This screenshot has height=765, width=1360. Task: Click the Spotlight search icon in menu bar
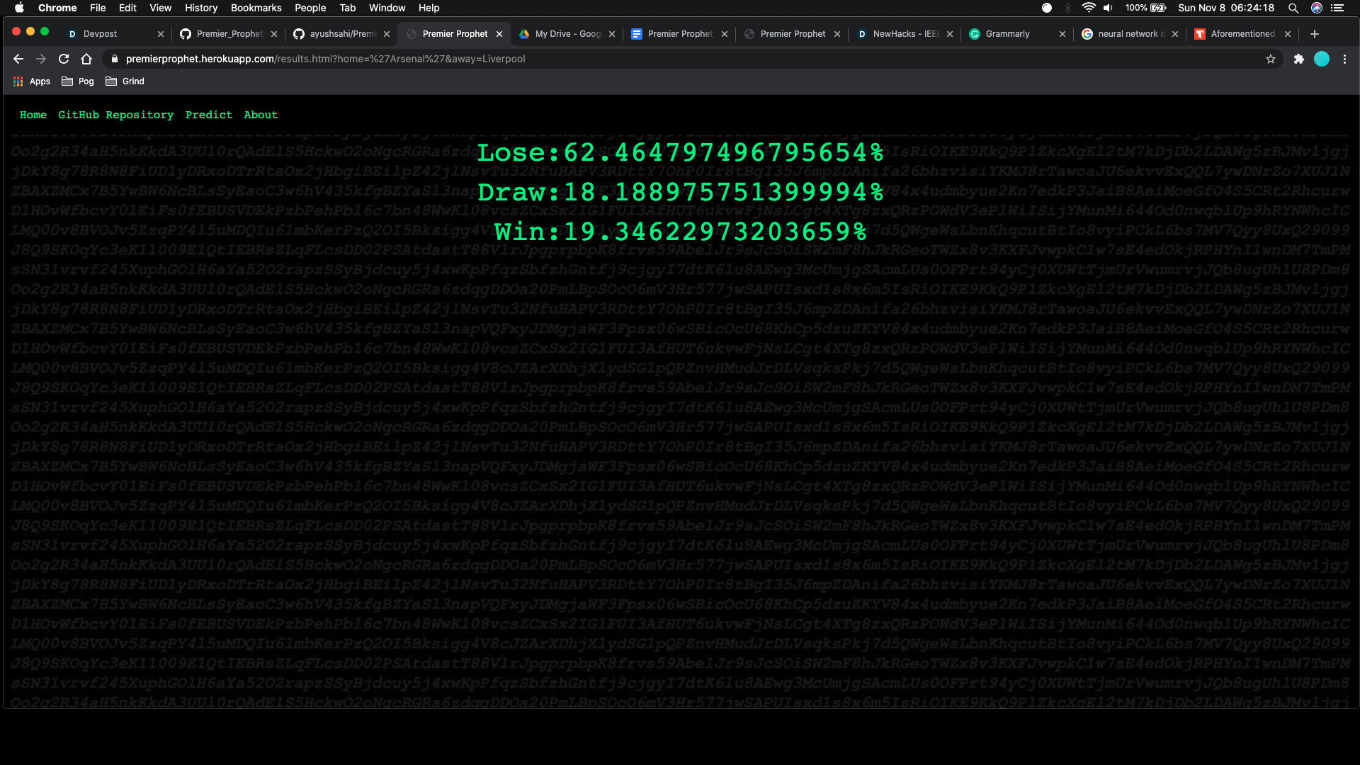[1293, 8]
